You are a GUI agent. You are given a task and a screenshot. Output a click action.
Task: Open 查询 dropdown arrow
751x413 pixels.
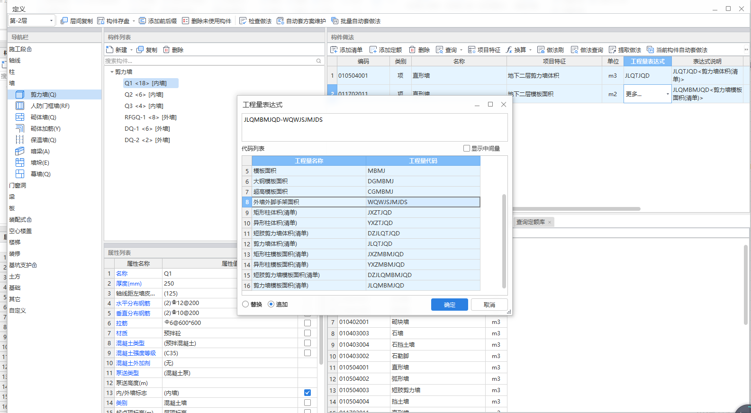coord(461,50)
